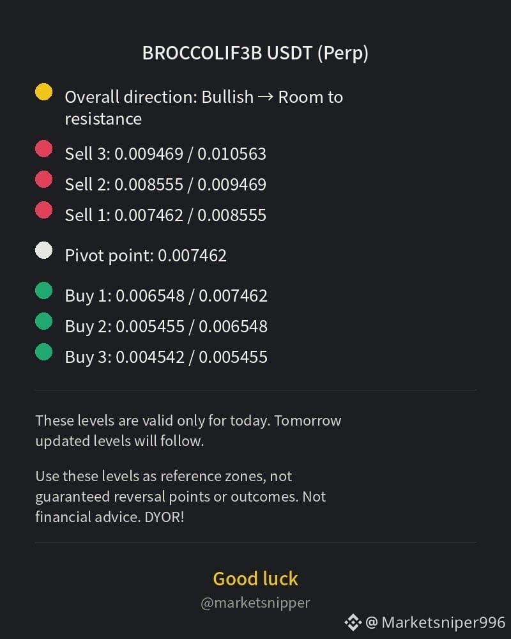The height and width of the screenshot is (639, 511).
Task: Click the Good luck yellow text
Action: 256,579
